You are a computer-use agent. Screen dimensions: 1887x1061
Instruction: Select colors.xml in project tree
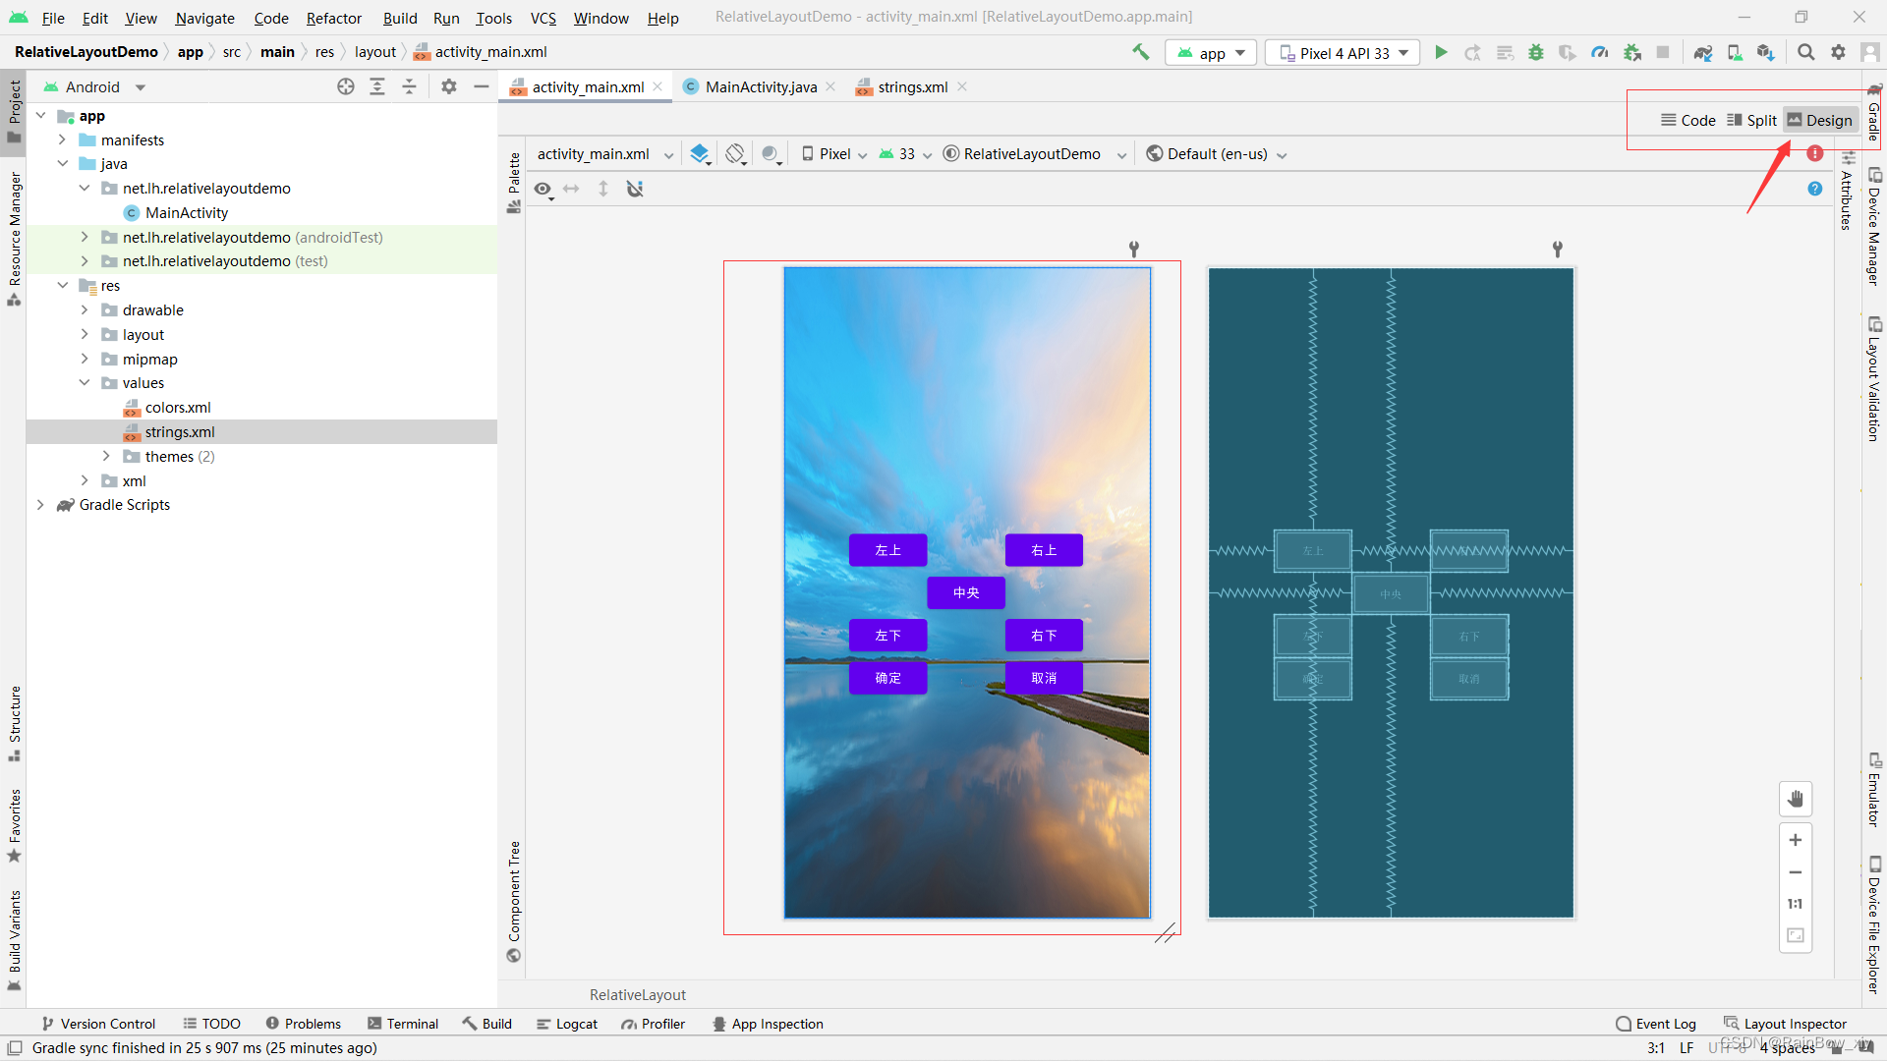click(x=177, y=408)
